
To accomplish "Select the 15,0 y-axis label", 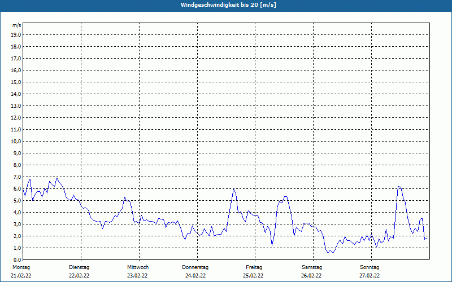I will tap(16, 82).
